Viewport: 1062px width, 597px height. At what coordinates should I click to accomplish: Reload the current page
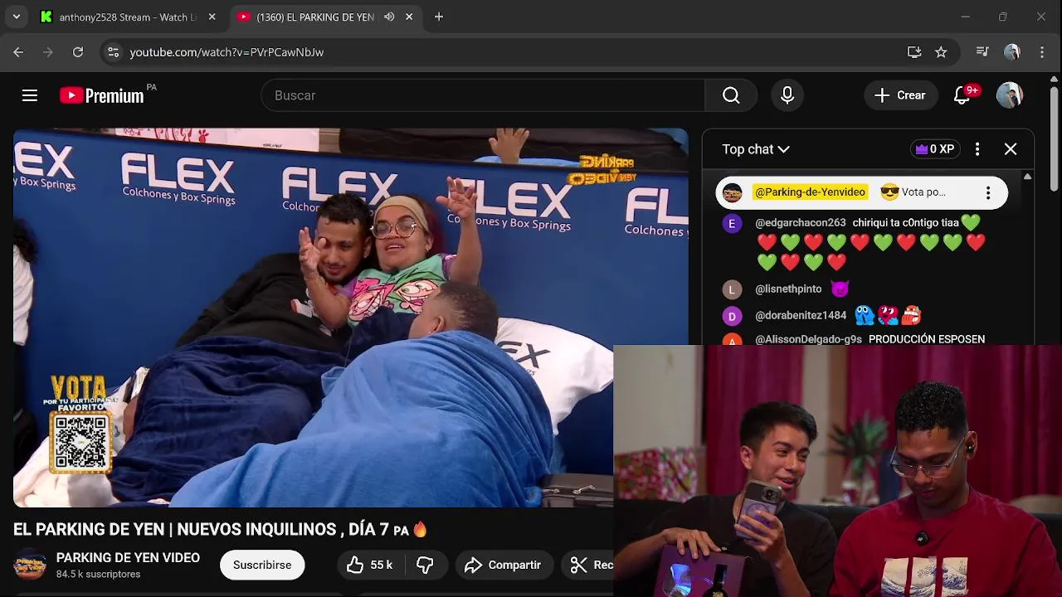click(x=78, y=51)
